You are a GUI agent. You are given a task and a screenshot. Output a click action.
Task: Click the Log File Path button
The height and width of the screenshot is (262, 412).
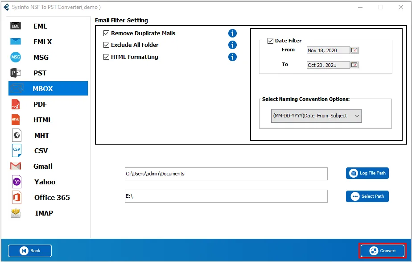point(367,173)
